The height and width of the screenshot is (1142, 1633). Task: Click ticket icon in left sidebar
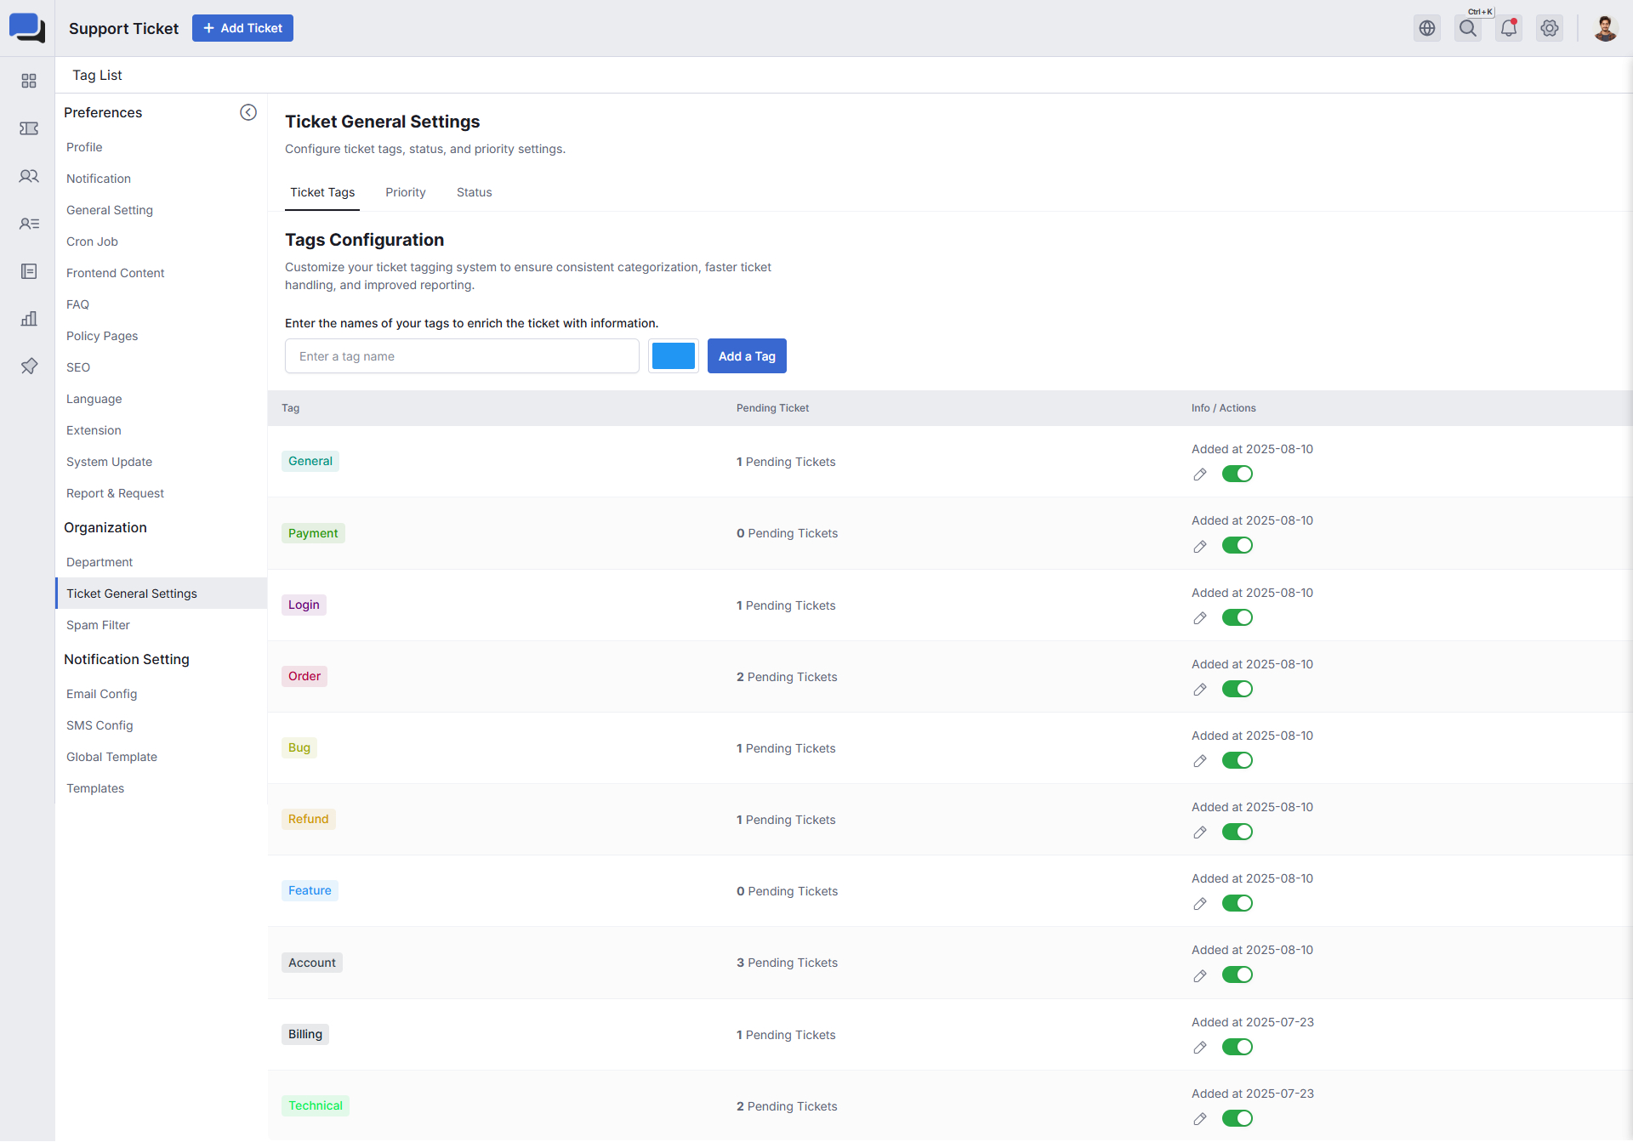point(29,128)
